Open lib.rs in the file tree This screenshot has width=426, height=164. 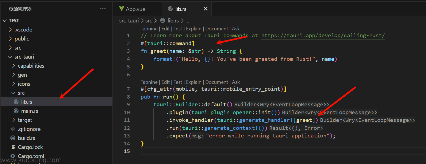(56, 102)
